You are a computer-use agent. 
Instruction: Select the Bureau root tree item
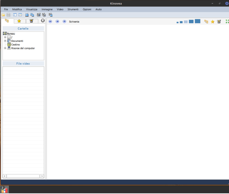pyautogui.click(x=11, y=34)
